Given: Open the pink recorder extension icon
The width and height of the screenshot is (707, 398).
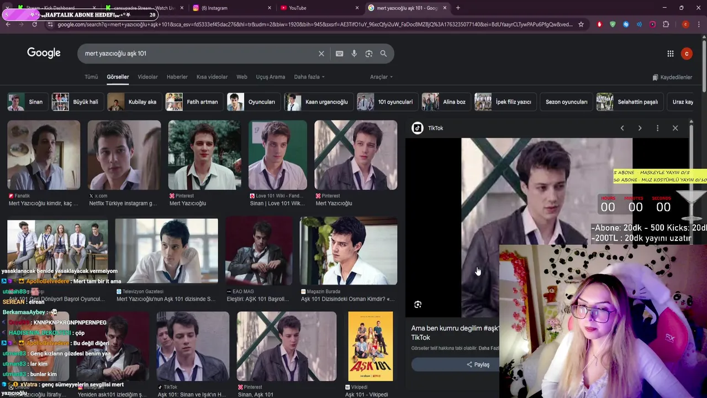Looking at the screenshot, I should [x=652, y=24].
